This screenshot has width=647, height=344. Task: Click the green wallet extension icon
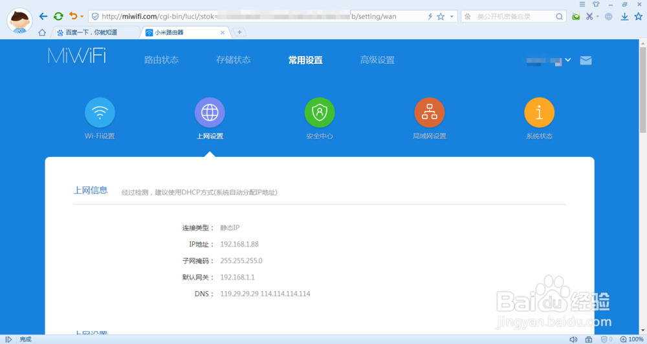click(576, 17)
